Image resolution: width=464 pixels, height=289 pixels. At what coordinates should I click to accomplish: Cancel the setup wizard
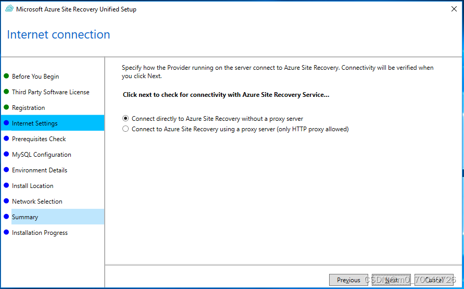click(x=434, y=280)
